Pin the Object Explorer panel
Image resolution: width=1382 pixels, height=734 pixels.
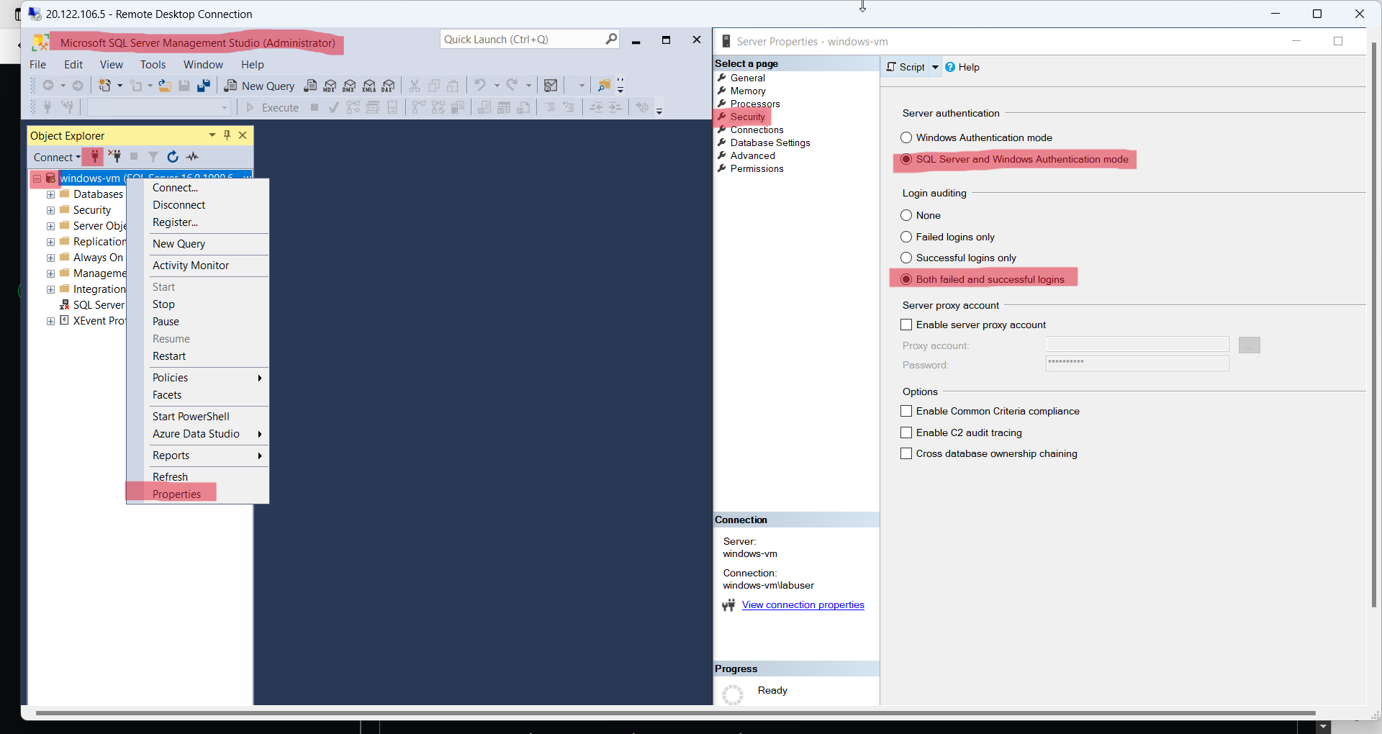[x=227, y=135]
